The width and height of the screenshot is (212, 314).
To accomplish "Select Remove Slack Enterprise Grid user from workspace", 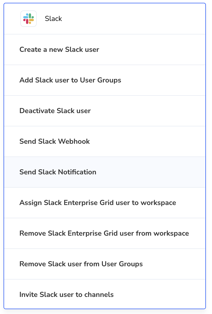I will point(105,233).
